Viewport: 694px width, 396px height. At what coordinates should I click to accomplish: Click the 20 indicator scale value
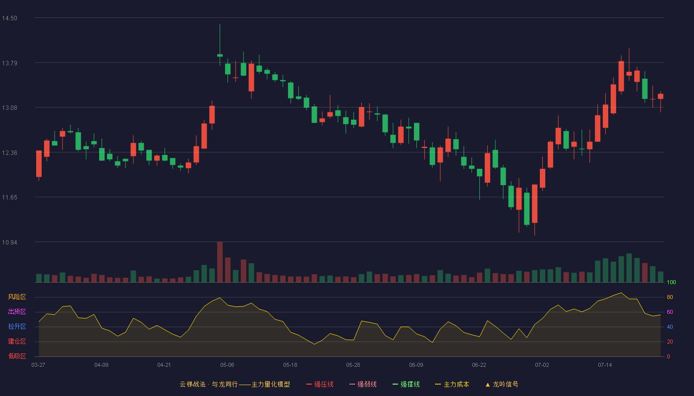coord(670,342)
